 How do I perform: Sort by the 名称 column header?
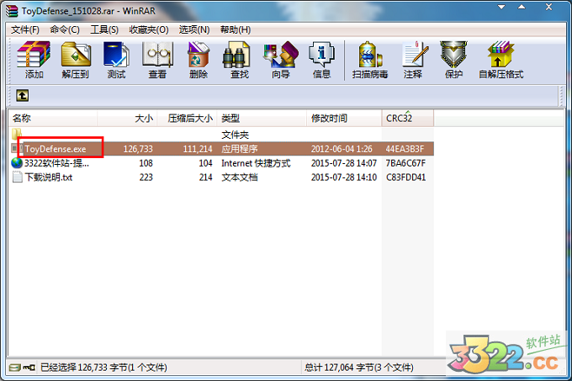(x=53, y=118)
